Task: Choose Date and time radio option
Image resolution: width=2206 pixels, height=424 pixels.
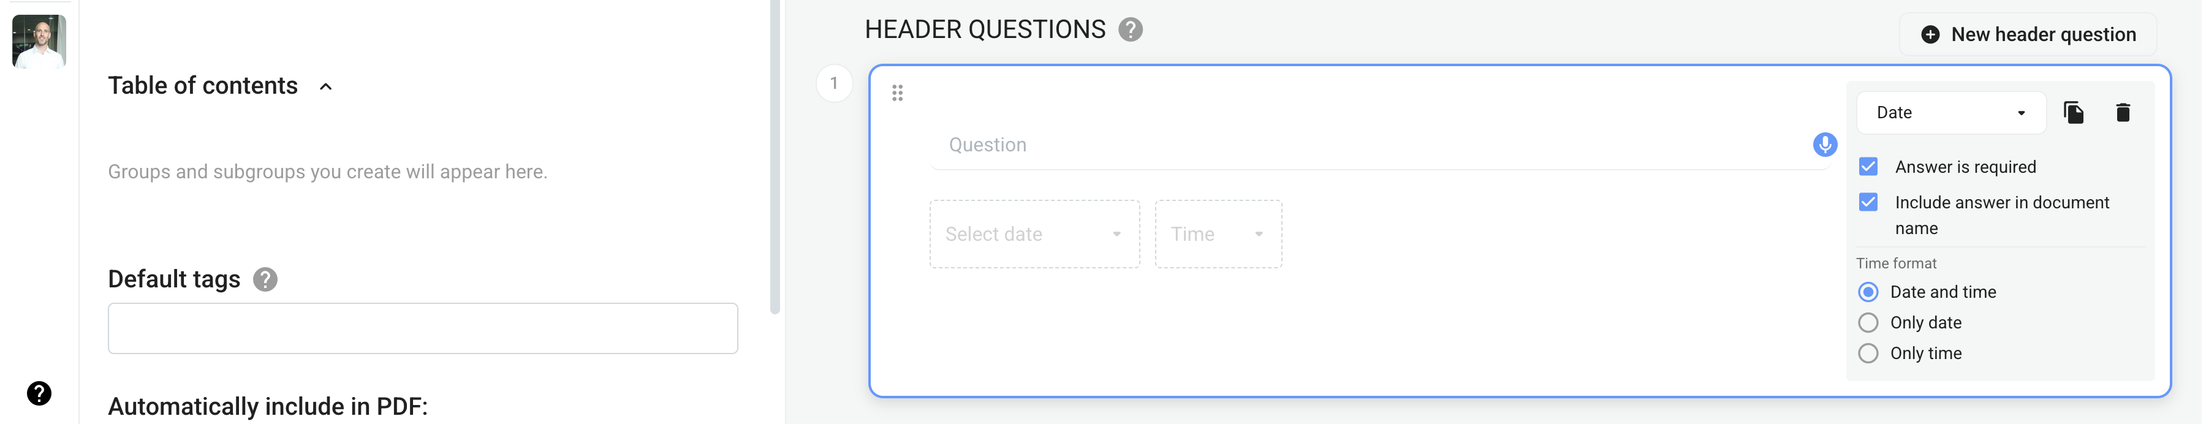Action: (x=1868, y=292)
